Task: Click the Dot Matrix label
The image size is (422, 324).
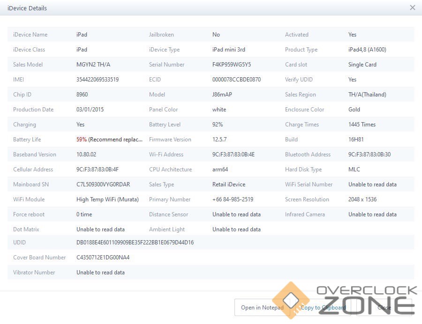Action: (x=26, y=229)
